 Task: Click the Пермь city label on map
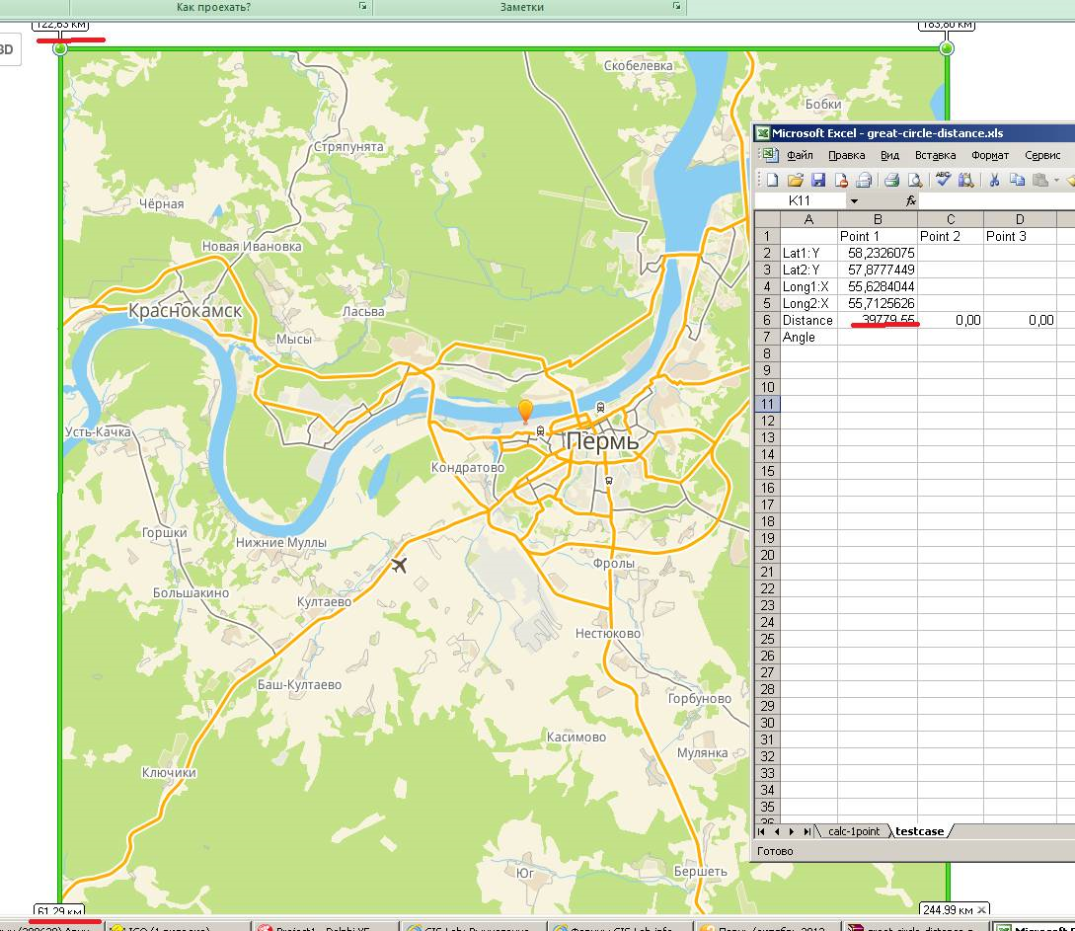[602, 442]
